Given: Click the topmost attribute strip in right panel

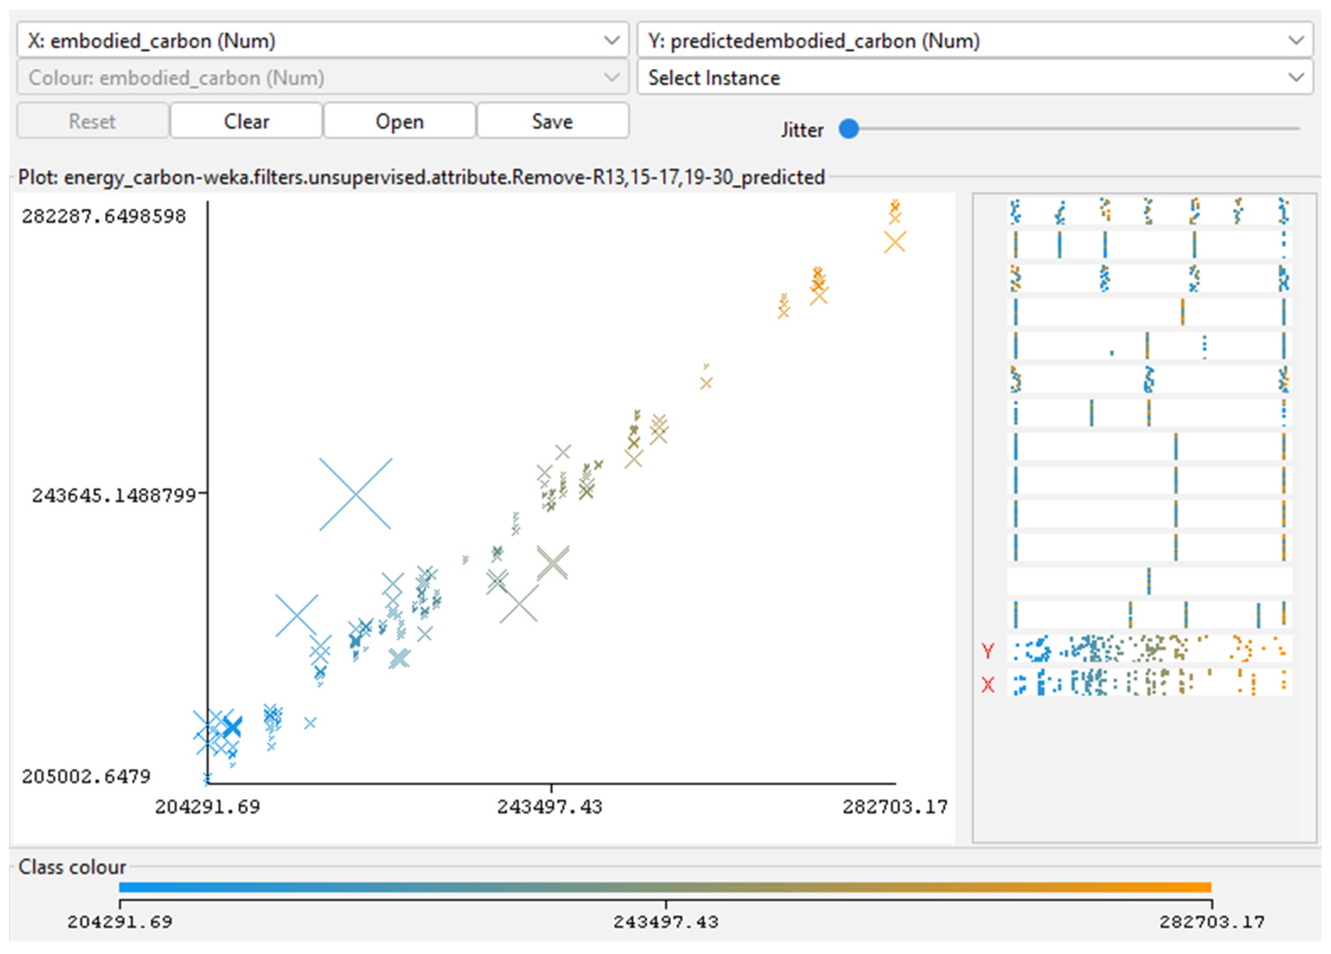Looking at the screenshot, I should point(1149,211).
